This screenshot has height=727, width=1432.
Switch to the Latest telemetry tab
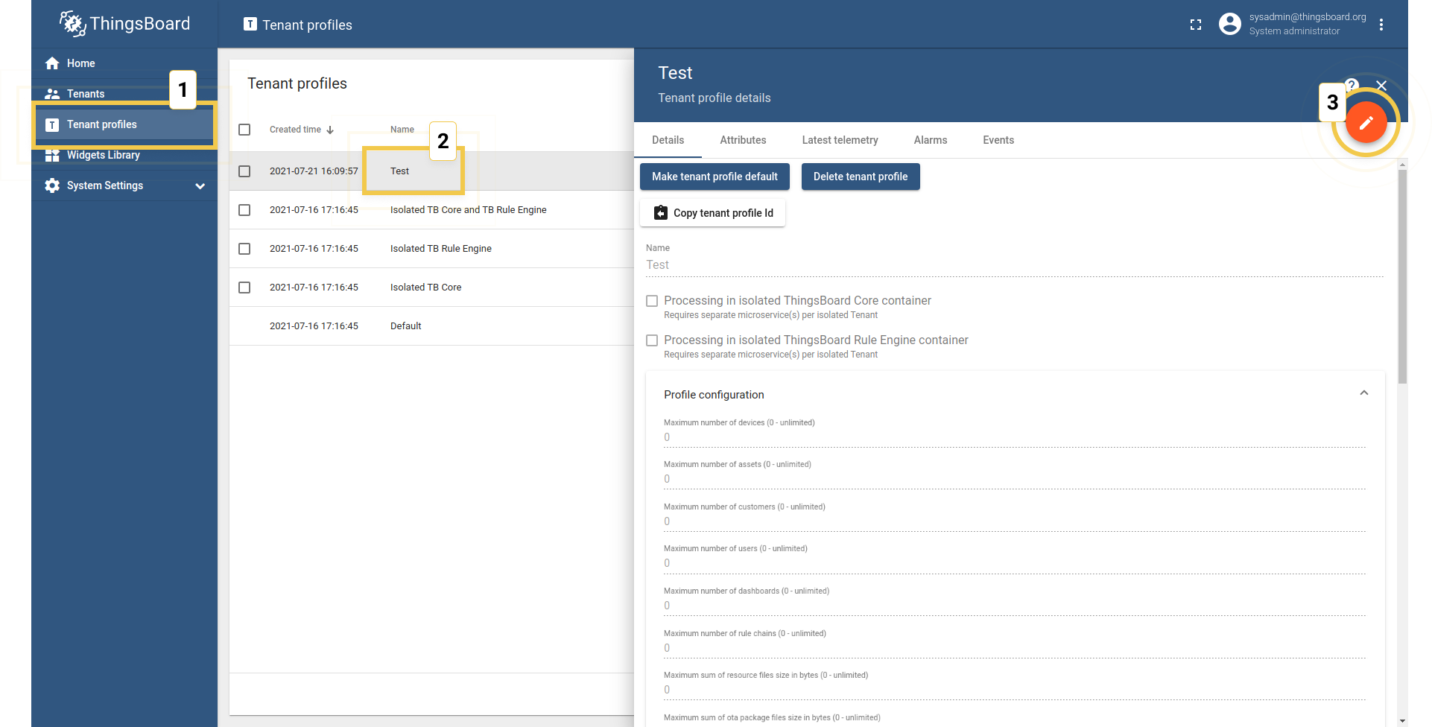[x=840, y=140]
